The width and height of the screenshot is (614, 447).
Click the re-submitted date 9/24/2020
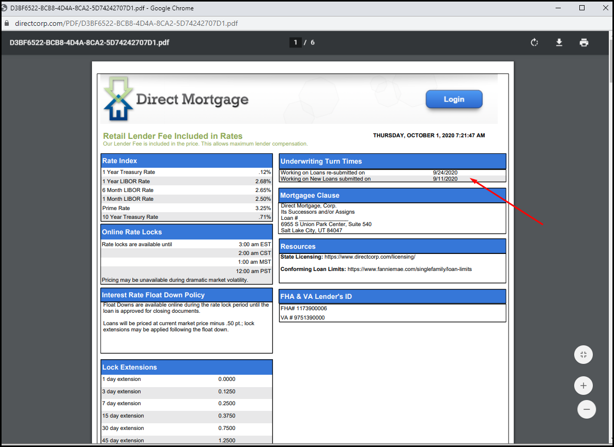coord(445,172)
